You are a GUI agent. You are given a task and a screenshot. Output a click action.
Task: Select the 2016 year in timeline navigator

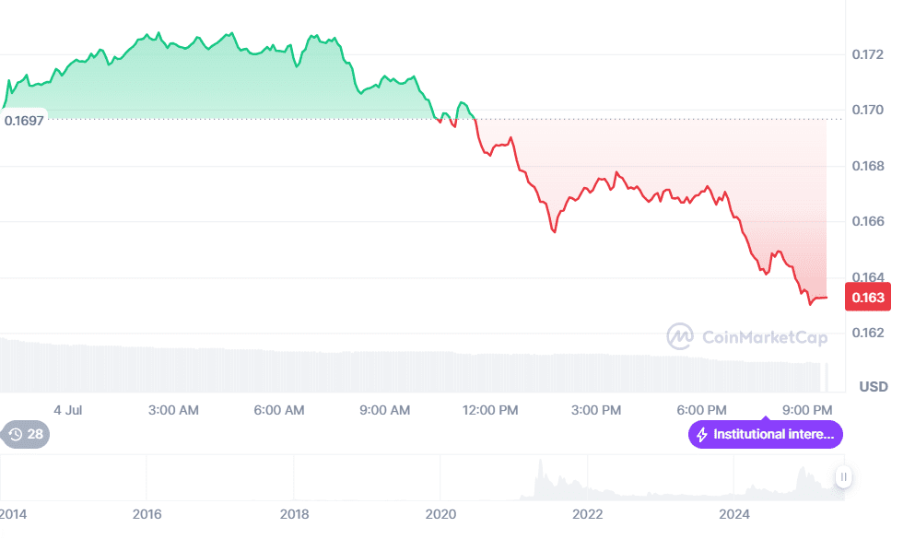(147, 513)
